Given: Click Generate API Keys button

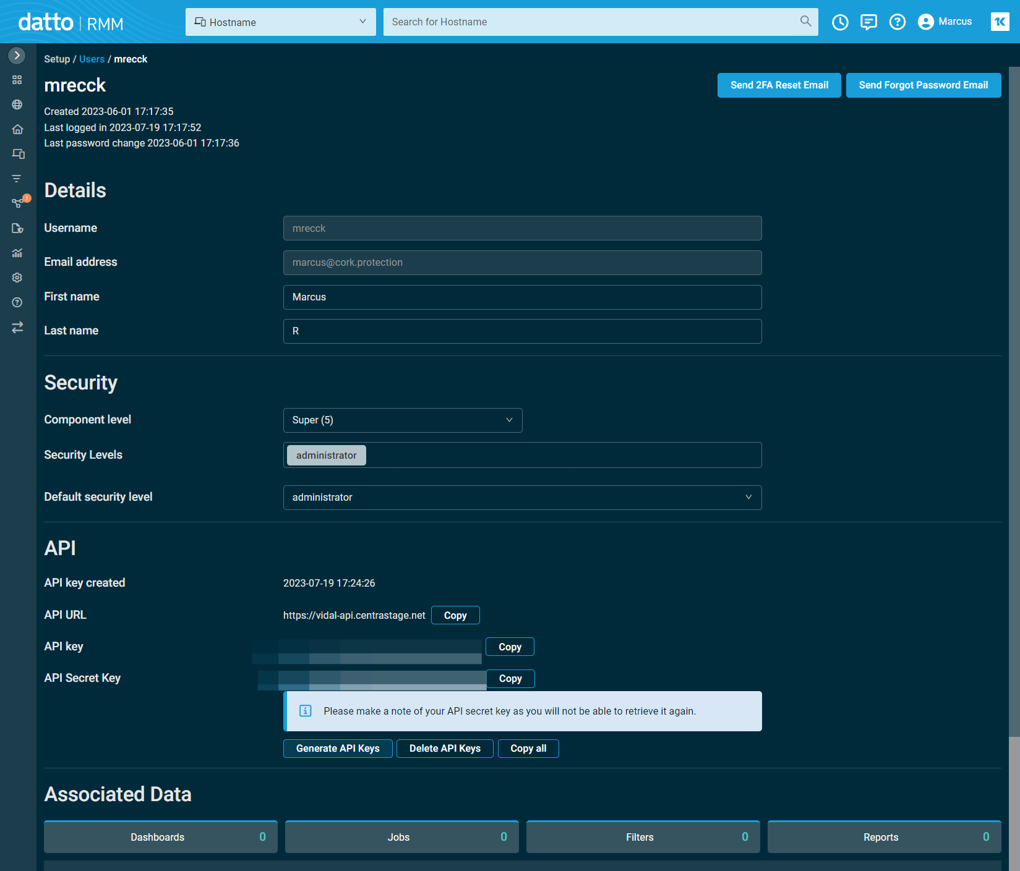Looking at the screenshot, I should coord(338,749).
